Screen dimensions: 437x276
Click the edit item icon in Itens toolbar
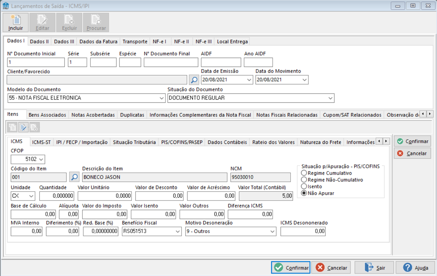tap(23, 127)
